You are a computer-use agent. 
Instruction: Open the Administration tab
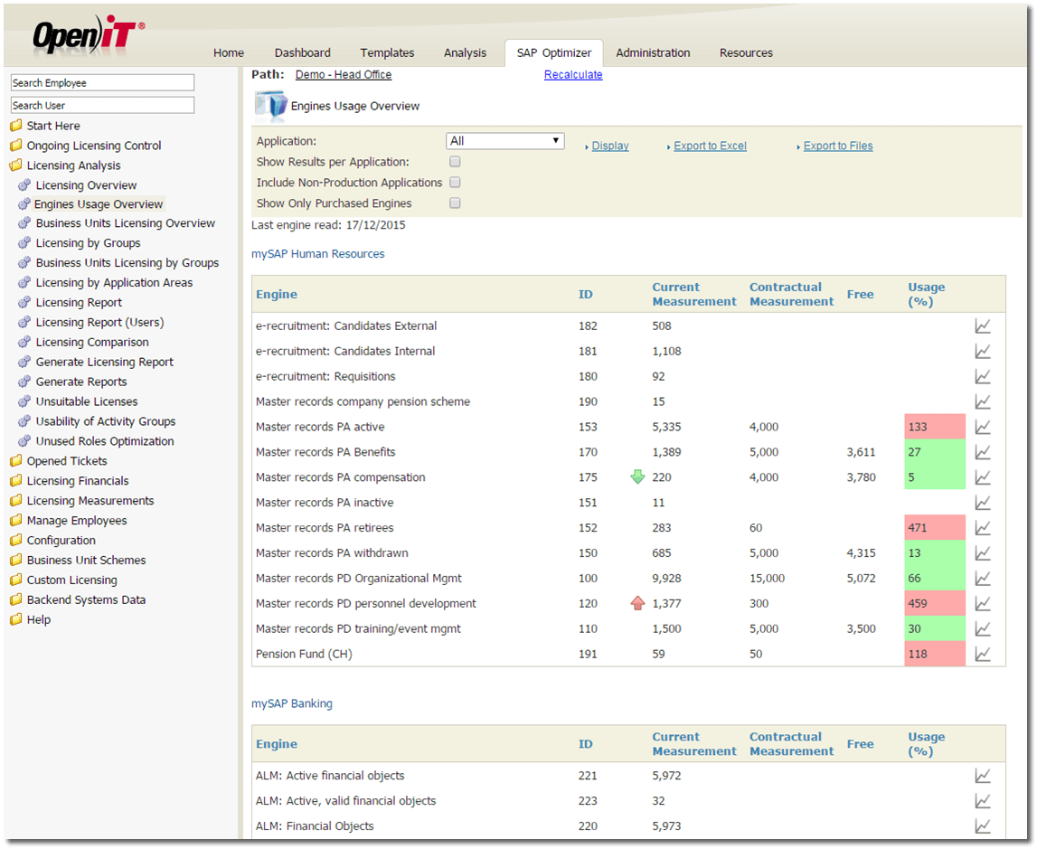(x=654, y=53)
